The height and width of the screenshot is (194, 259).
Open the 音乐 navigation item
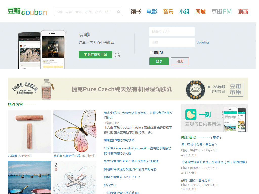pyautogui.click(x=168, y=12)
